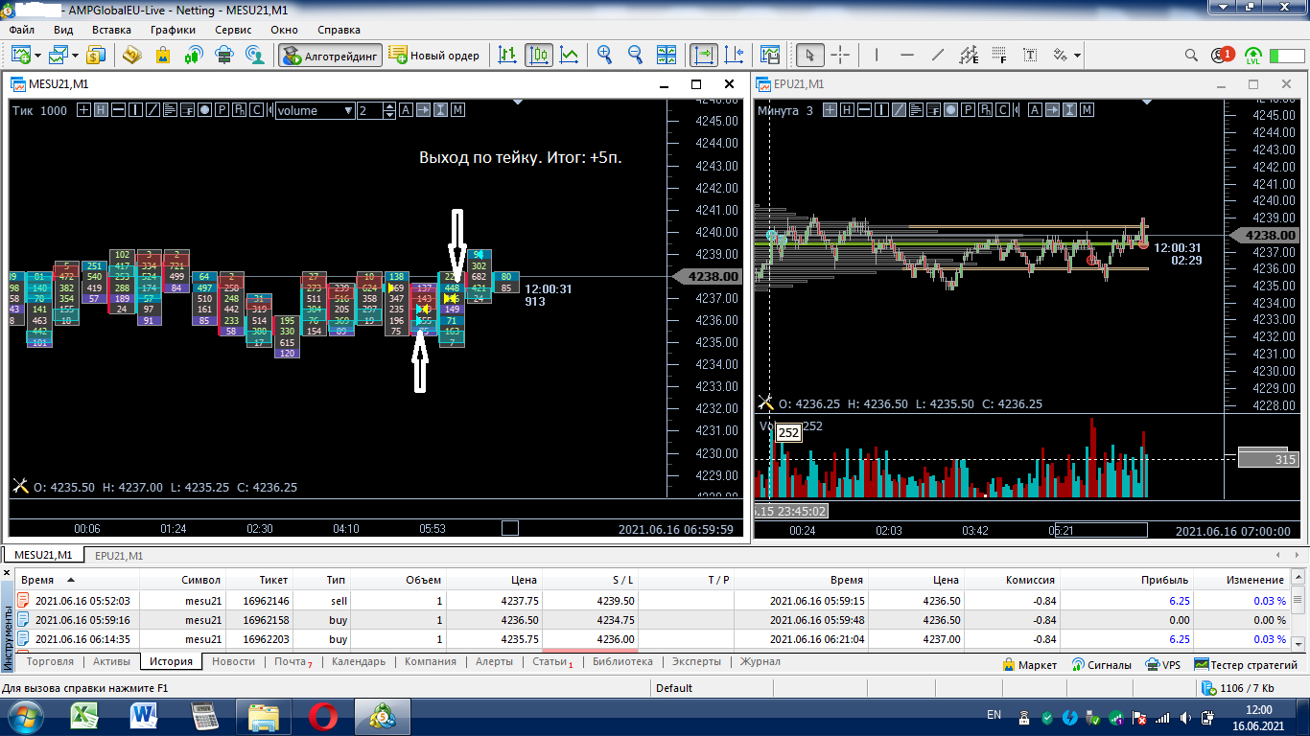
Task: Click the Новый ордер button
Action: pos(434,56)
